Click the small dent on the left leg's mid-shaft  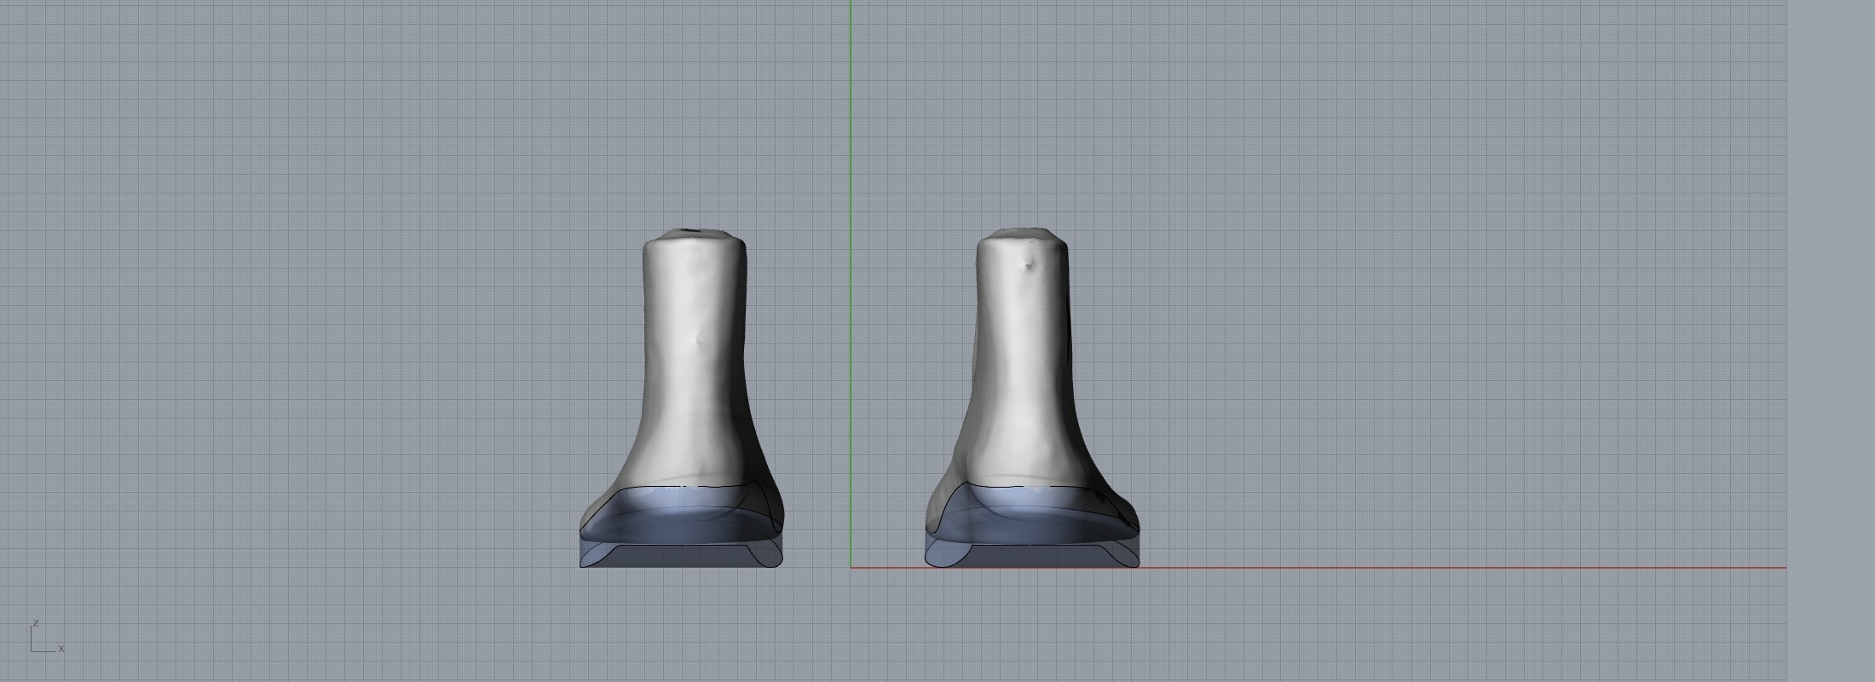[x=701, y=342]
